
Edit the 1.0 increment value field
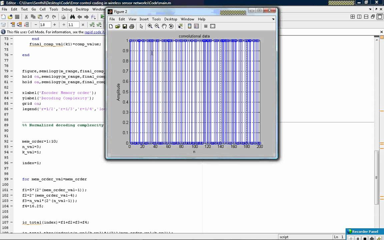[45, 25]
